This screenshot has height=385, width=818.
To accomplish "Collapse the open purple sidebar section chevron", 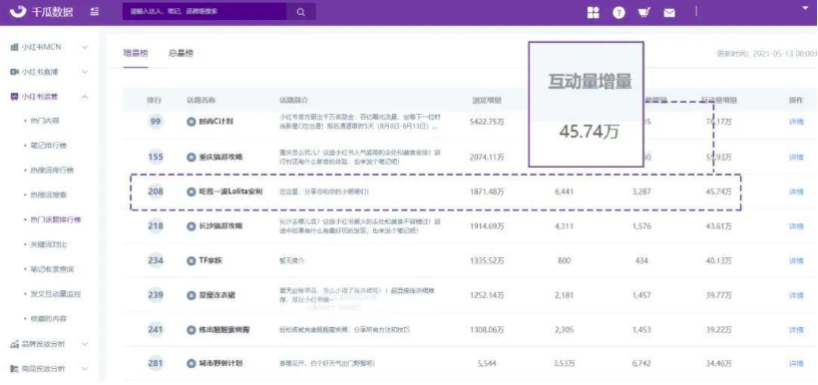I will (85, 97).
